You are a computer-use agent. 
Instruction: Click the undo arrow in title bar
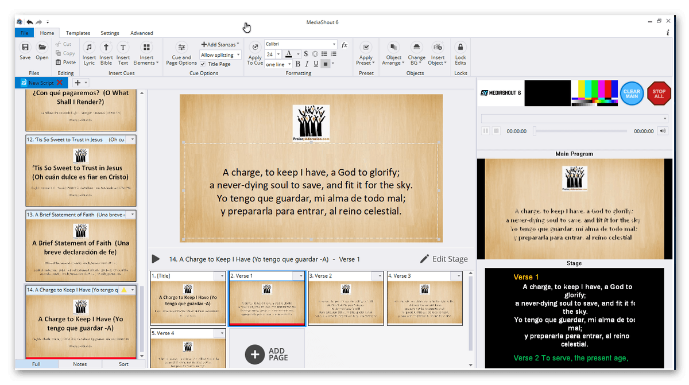tap(29, 22)
